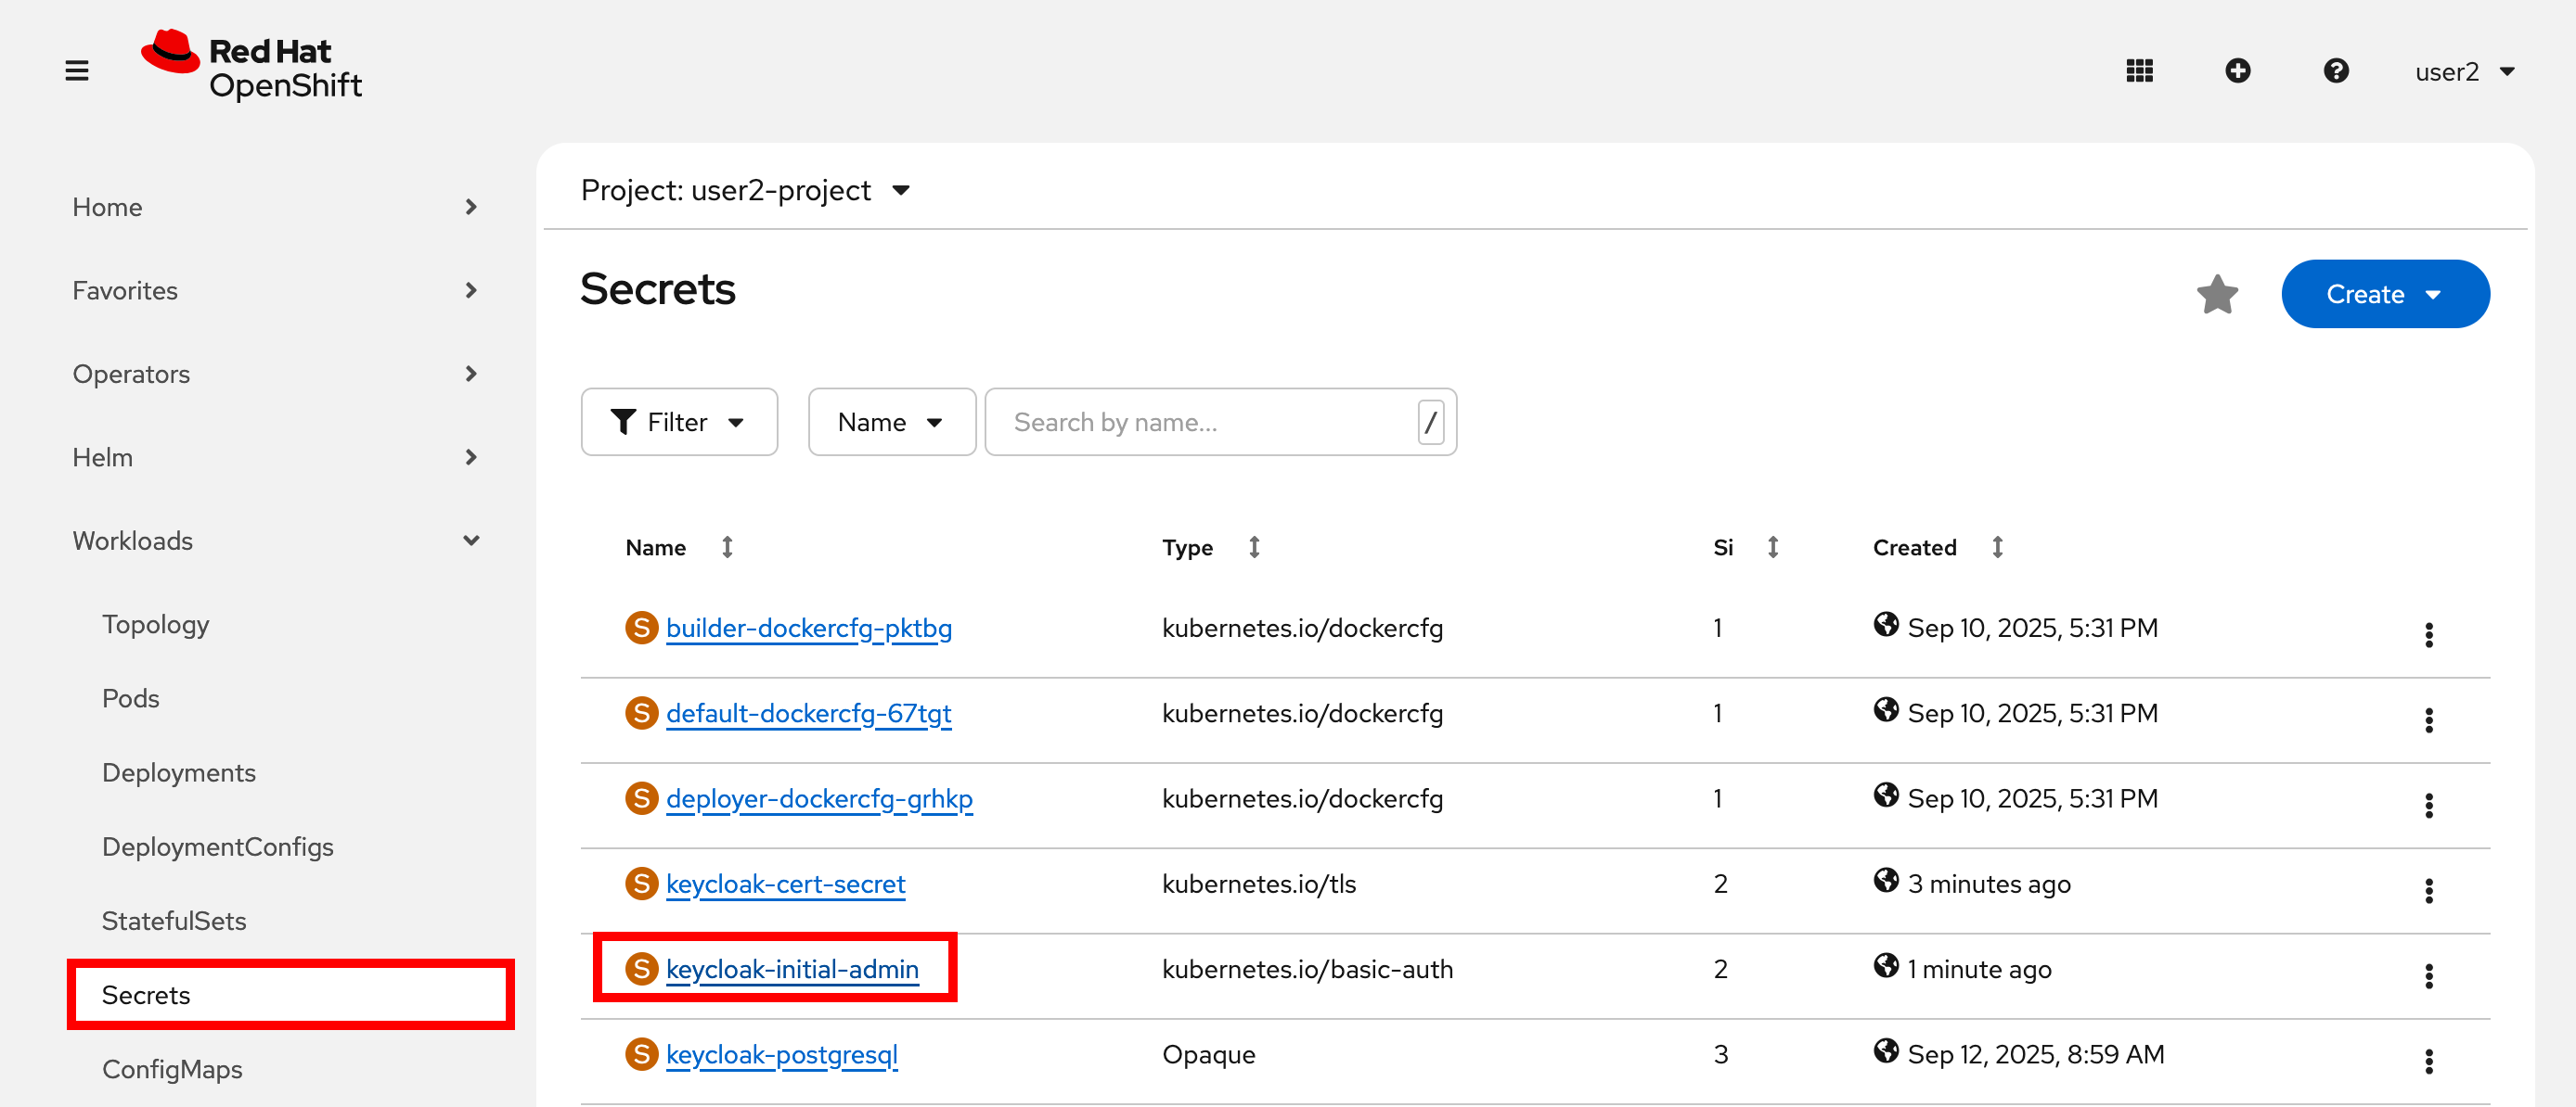Toggle the hamburger navigation menu

(x=77, y=71)
